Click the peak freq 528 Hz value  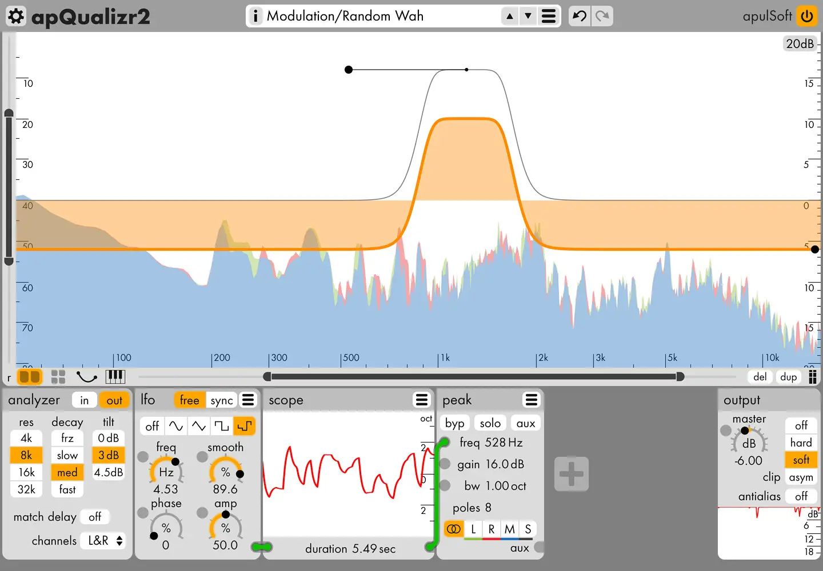point(504,443)
